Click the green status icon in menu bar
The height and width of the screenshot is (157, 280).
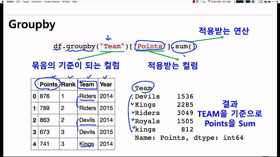coord(197,2)
